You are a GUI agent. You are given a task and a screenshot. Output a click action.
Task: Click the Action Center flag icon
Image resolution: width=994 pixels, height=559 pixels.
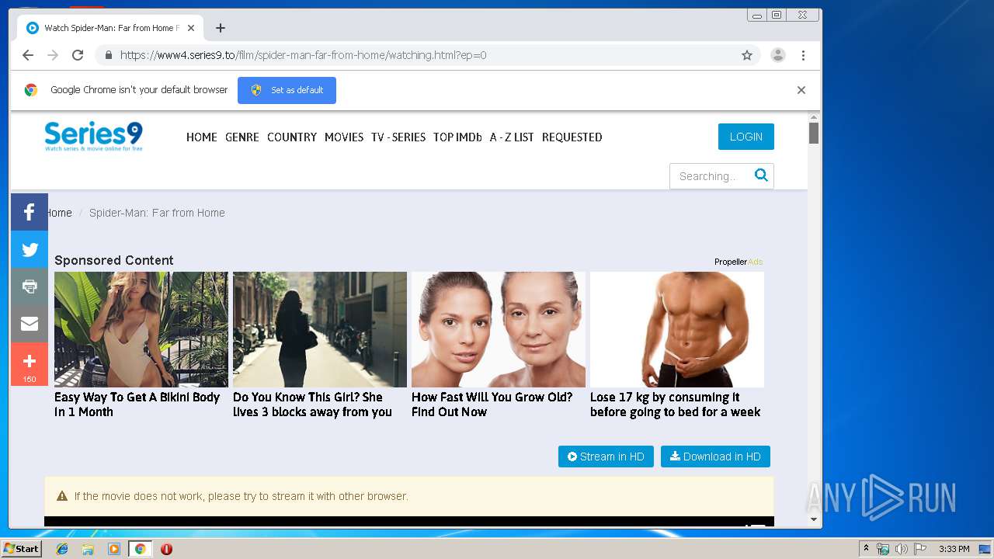coord(919,549)
